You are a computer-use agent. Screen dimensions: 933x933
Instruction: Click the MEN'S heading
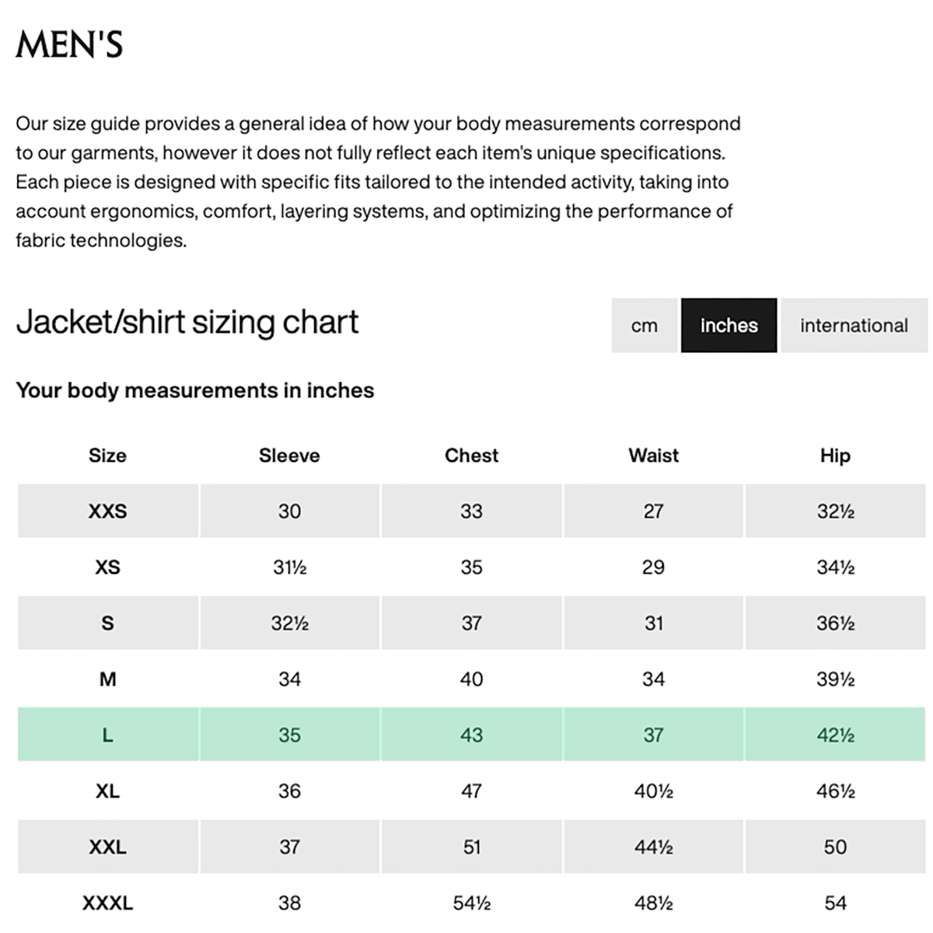(x=69, y=44)
